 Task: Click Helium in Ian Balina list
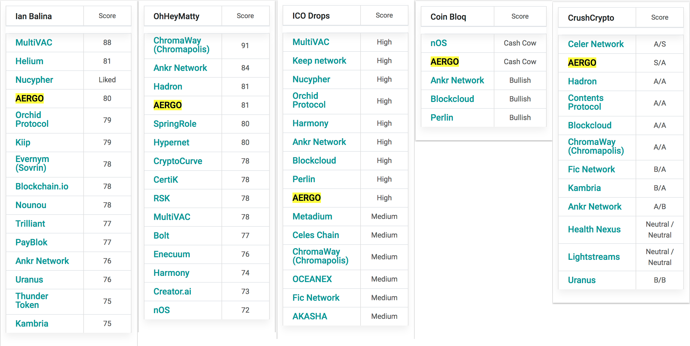pyautogui.click(x=29, y=61)
